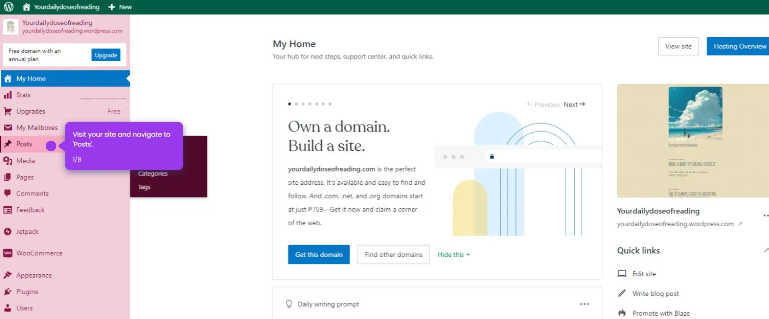Click the Get this domain button

point(319,254)
